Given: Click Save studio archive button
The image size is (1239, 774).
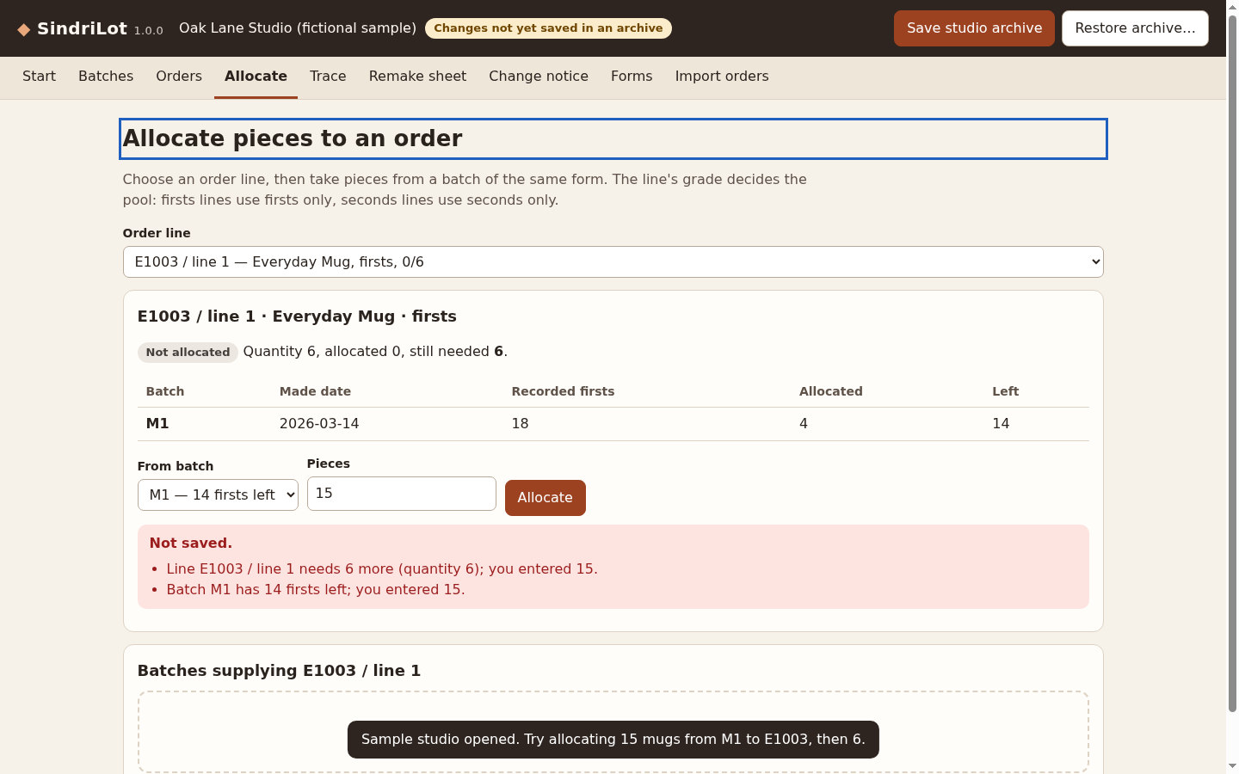Looking at the screenshot, I should point(974,28).
